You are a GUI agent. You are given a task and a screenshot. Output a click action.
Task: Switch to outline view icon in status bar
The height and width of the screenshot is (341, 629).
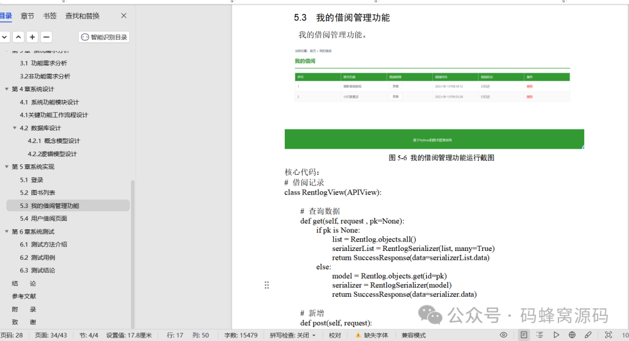[540, 335]
